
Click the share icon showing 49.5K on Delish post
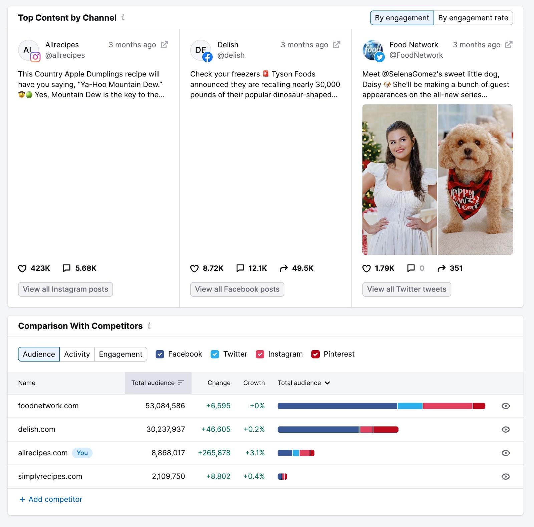284,268
